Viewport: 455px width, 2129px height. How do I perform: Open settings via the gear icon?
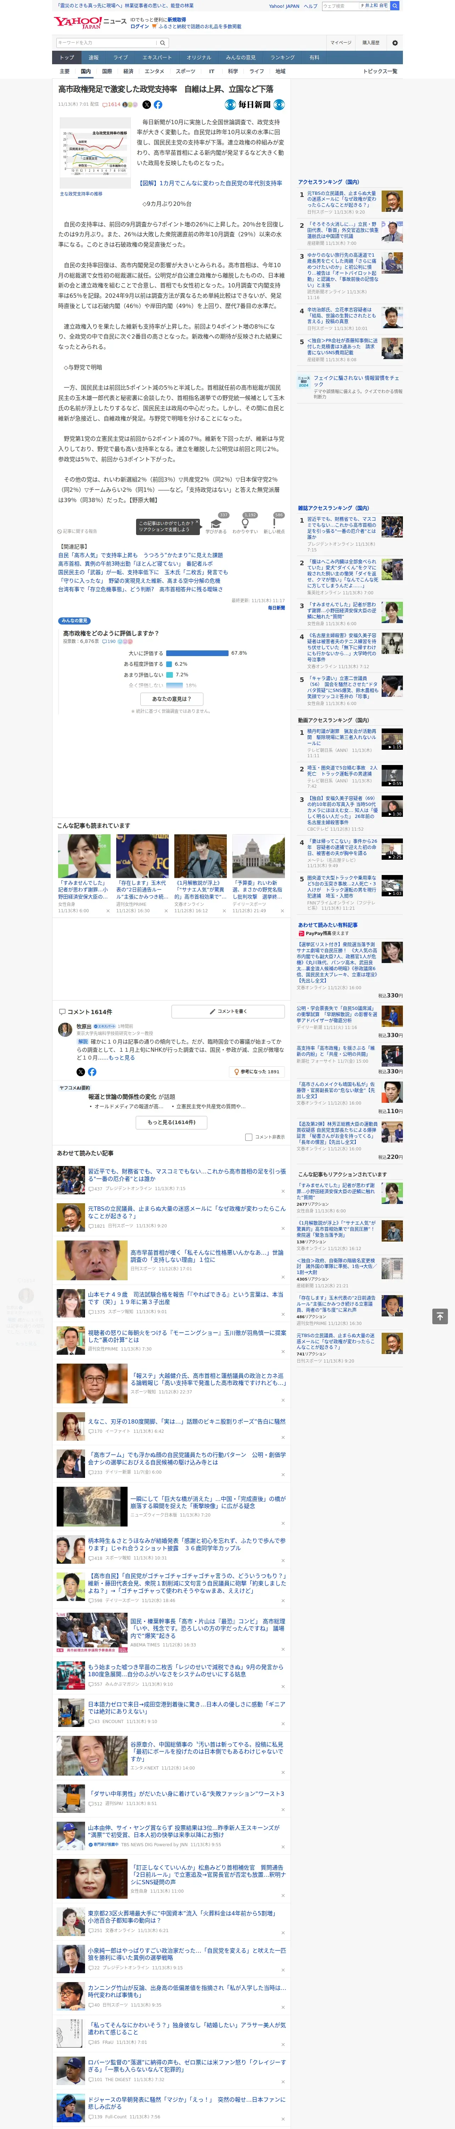pyautogui.click(x=394, y=43)
